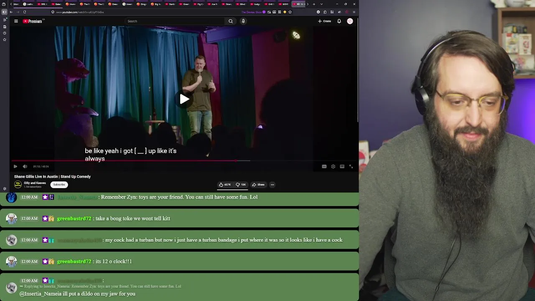Image resolution: width=535 pixels, height=301 pixels.
Task: Open the notifications bell
Action: 339,21
